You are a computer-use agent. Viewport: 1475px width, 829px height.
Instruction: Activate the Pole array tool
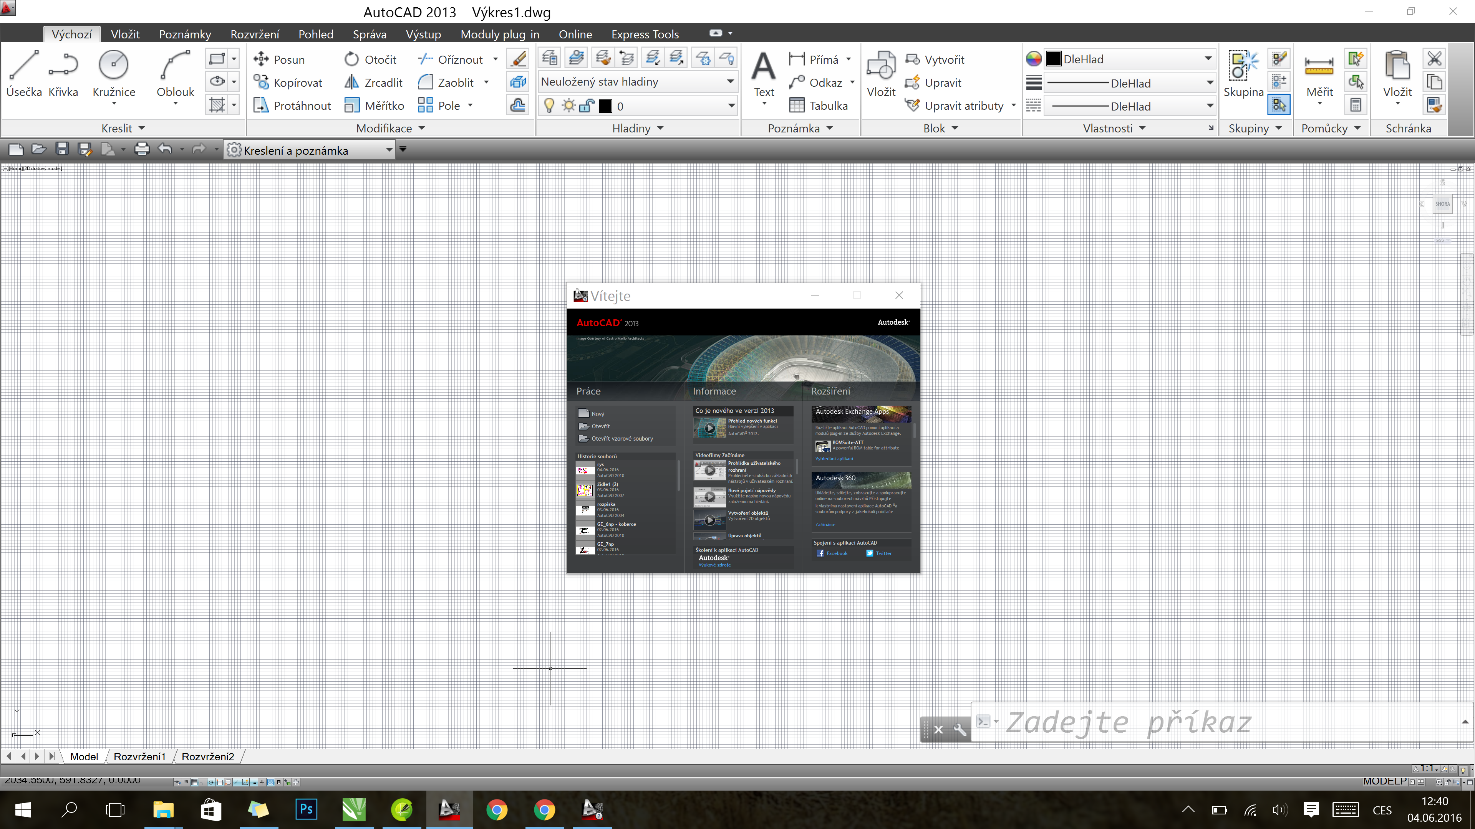click(x=439, y=105)
